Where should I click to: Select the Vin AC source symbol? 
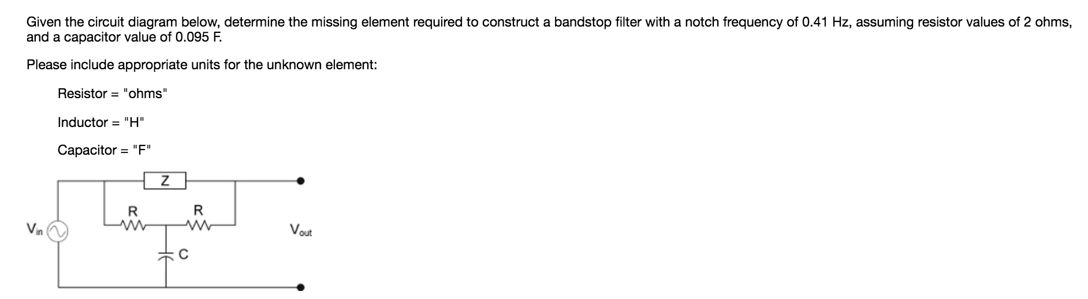pos(58,231)
